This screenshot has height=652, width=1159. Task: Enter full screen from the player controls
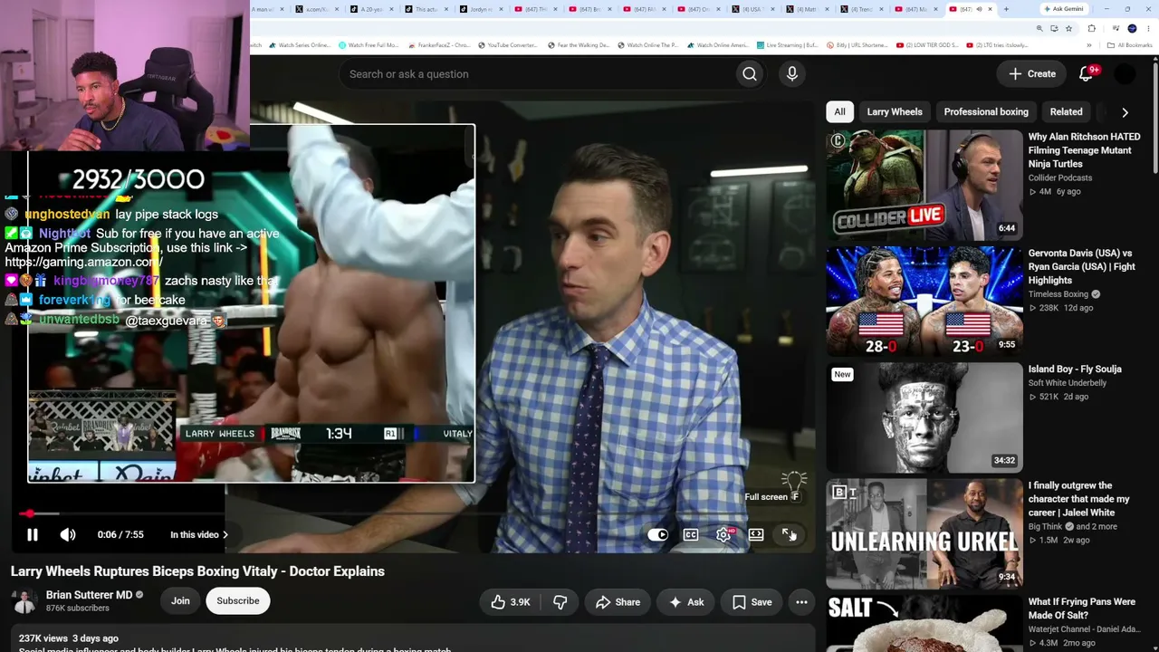tap(789, 534)
